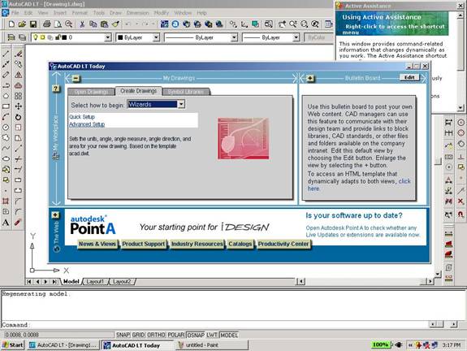Open the Dimension menu
Viewport: 467px width, 351px height.
click(x=137, y=13)
